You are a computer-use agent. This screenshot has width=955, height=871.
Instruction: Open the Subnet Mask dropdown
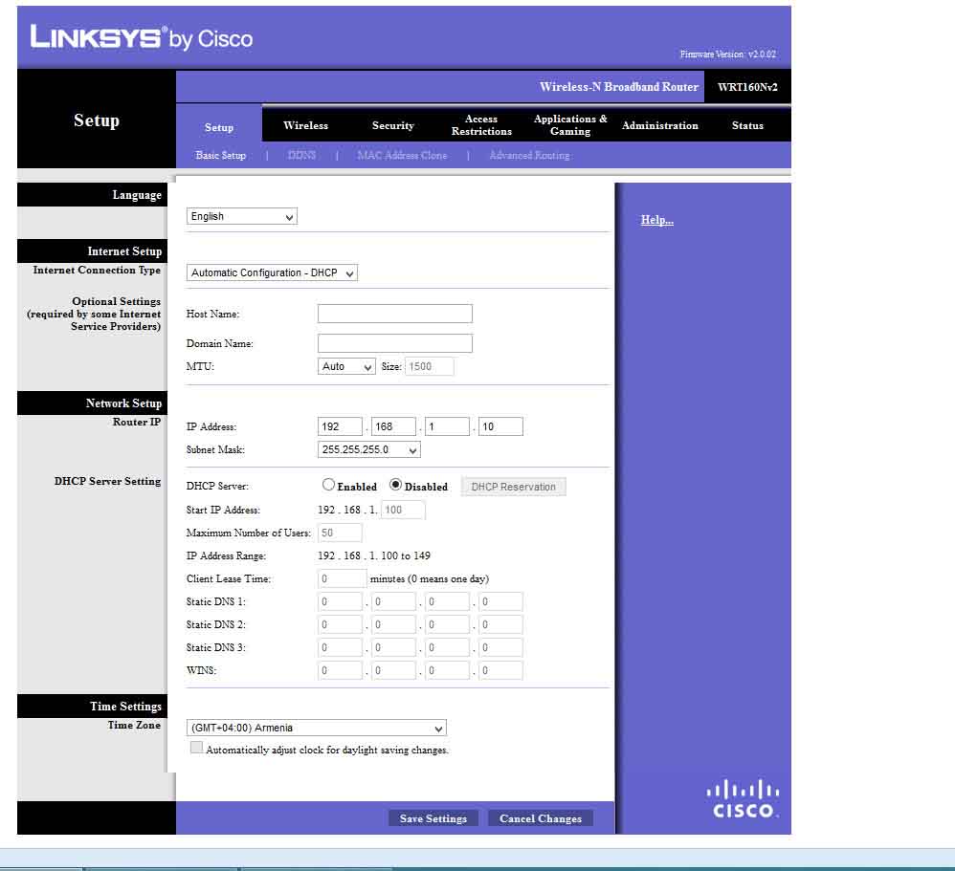(x=369, y=449)
